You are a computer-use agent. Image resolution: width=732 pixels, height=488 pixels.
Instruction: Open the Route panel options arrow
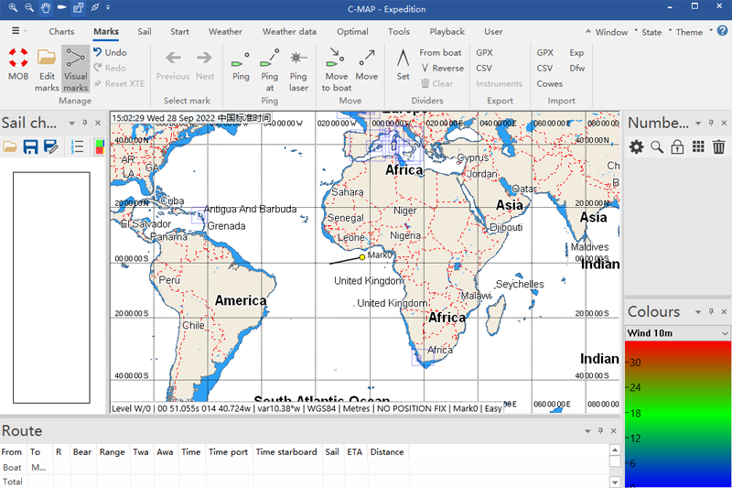click(588, 431)
